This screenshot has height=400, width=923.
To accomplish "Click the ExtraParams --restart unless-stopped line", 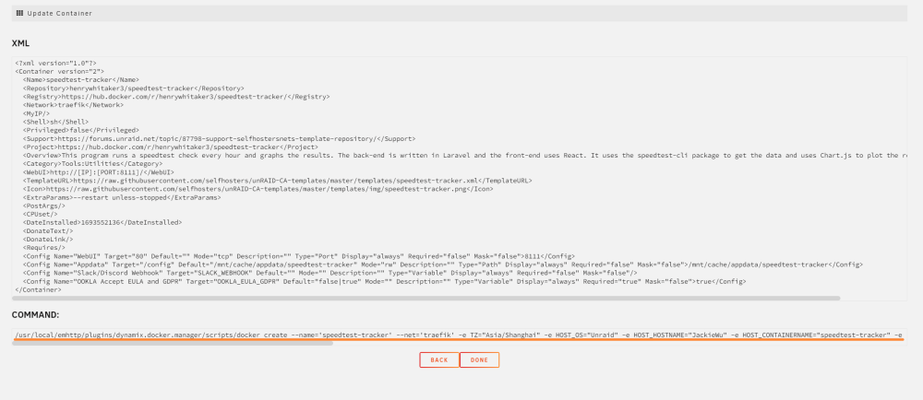I will pos(122,197).
